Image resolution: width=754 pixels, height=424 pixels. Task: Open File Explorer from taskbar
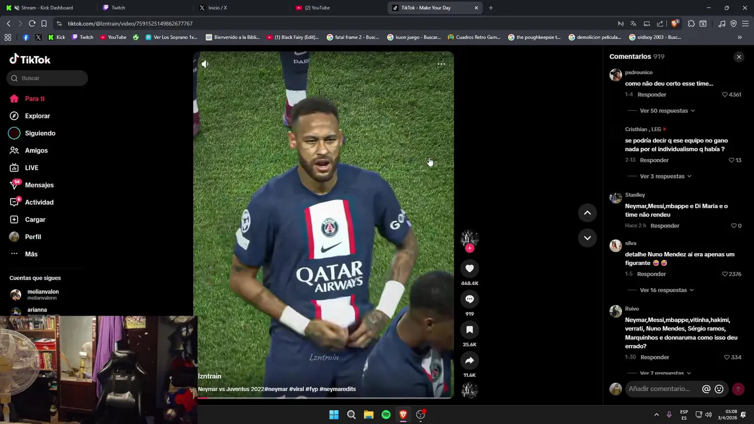coord(369,415)
